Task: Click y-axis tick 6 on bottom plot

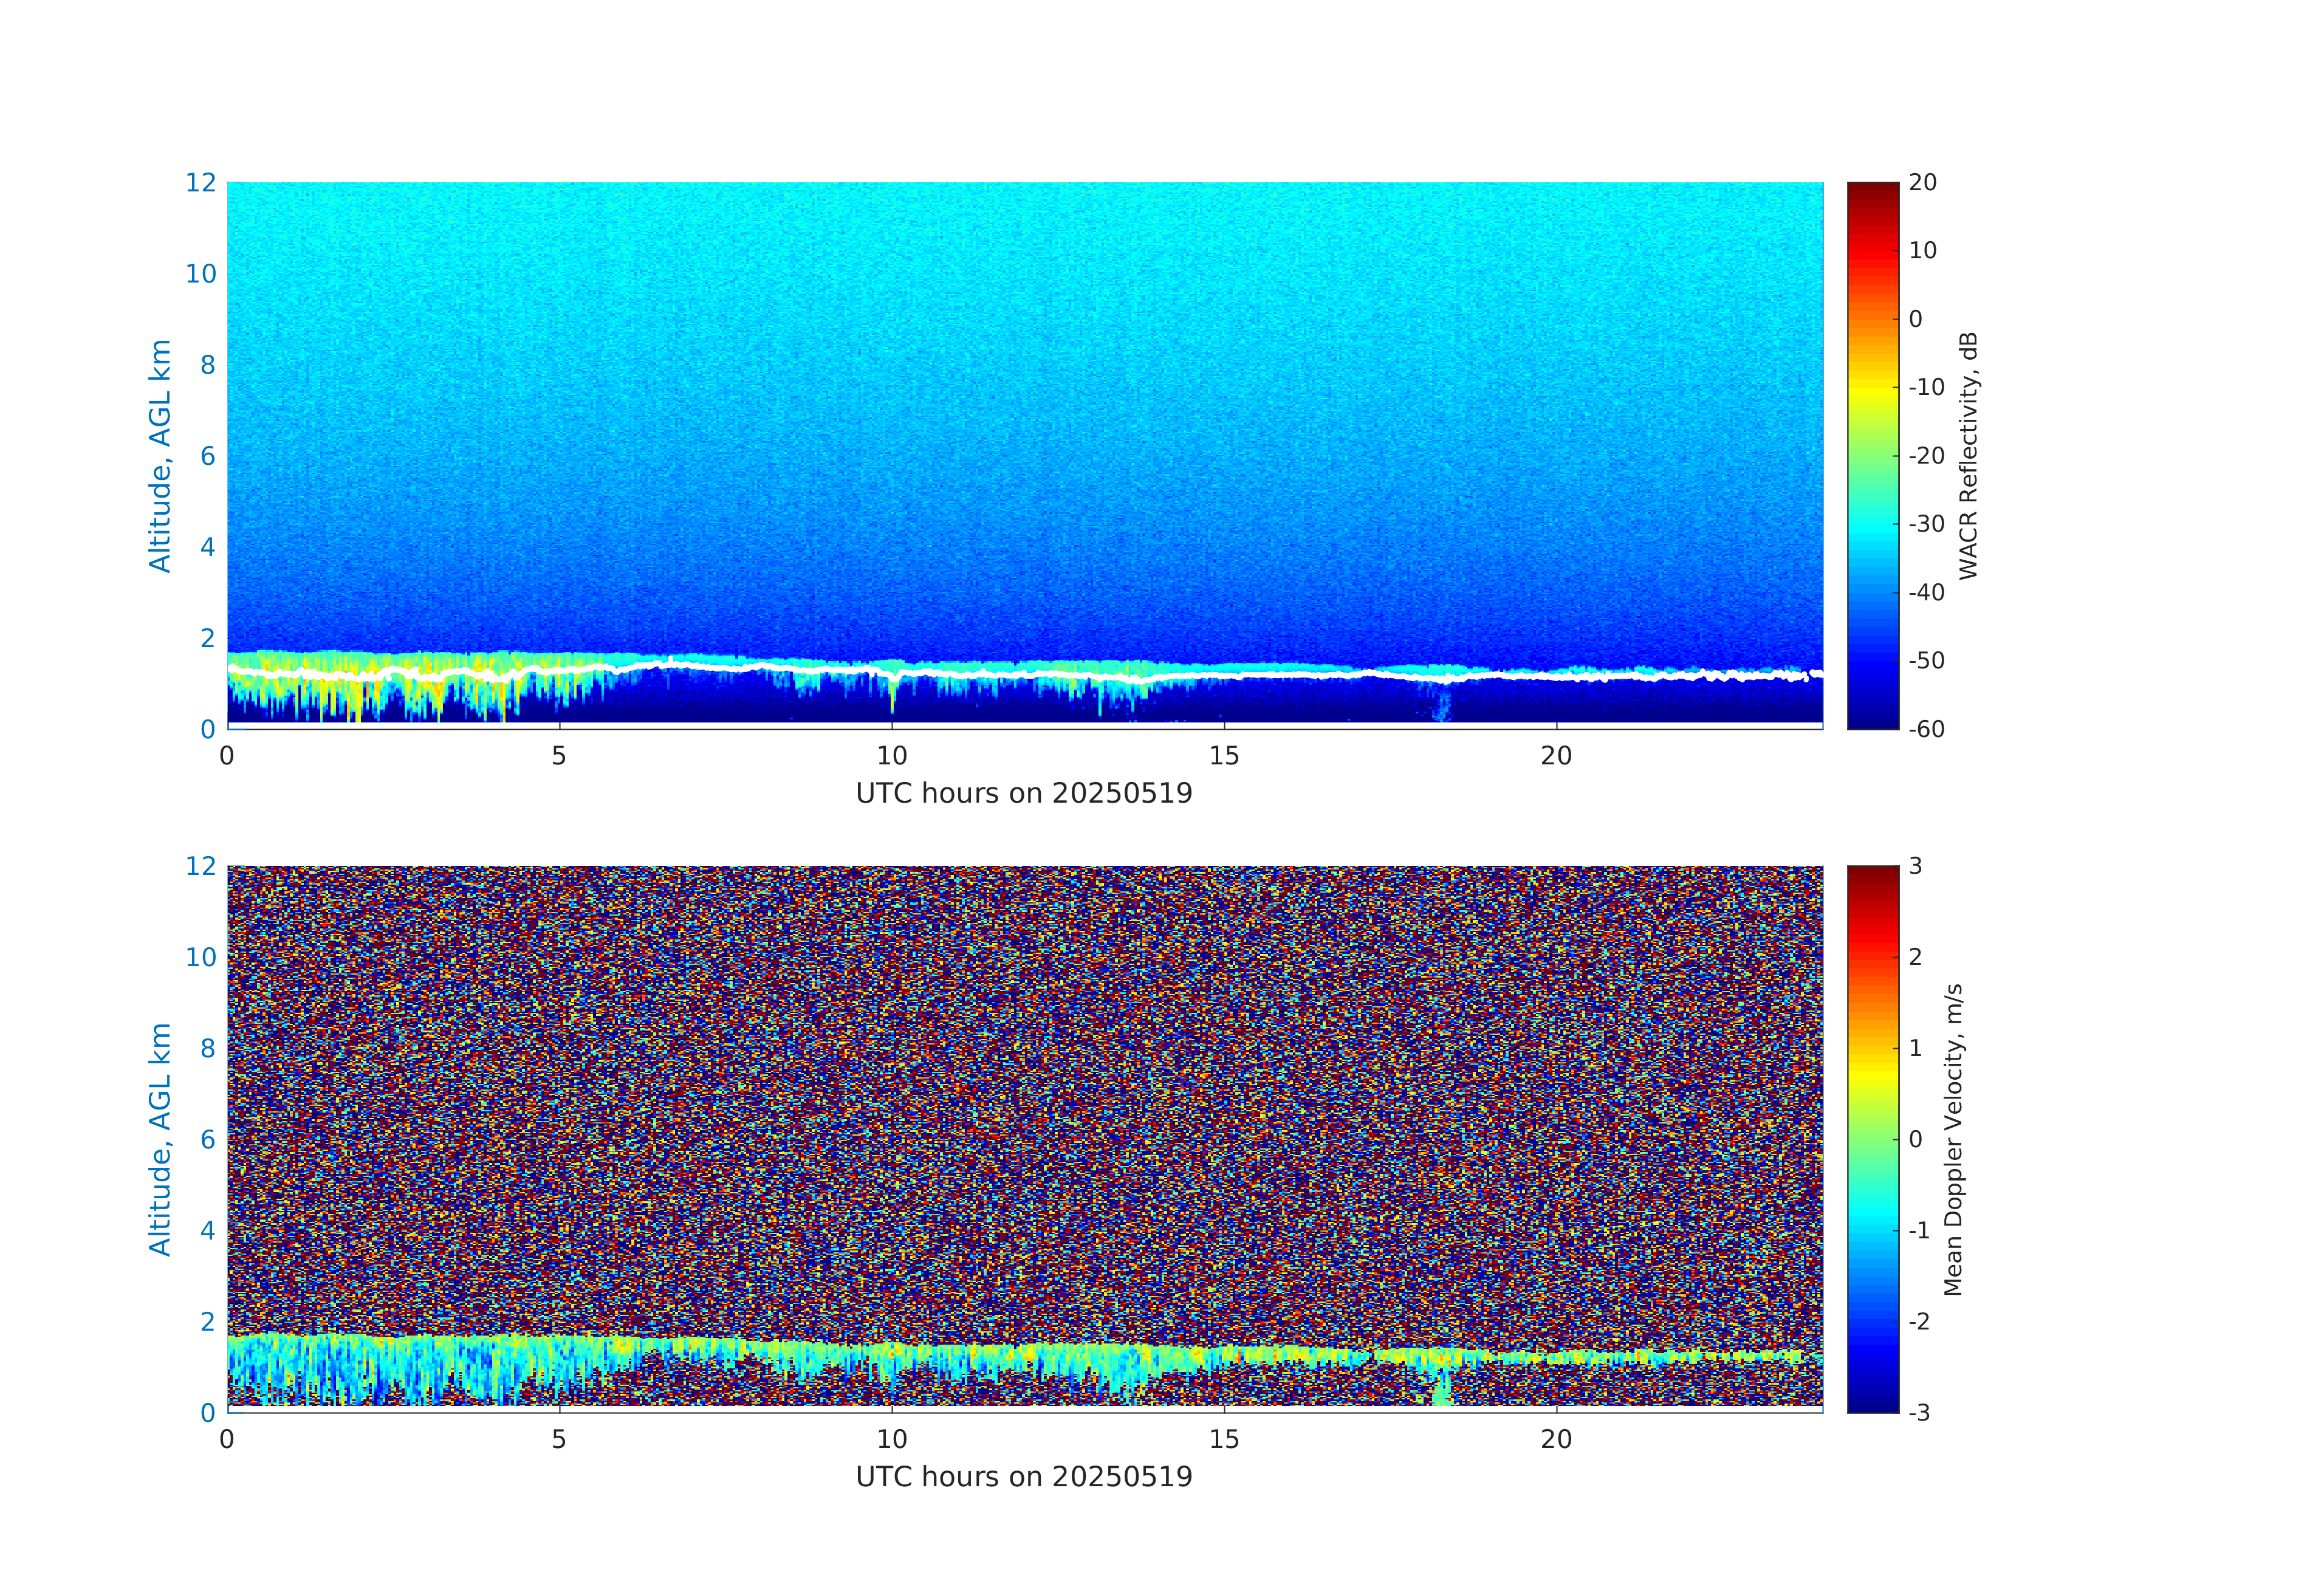Action: [208, 1139]
